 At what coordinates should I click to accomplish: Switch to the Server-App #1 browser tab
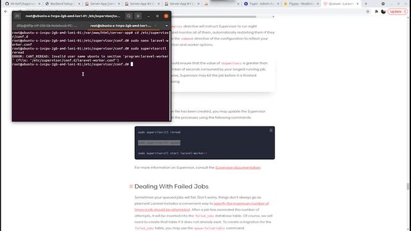point(181,4)
